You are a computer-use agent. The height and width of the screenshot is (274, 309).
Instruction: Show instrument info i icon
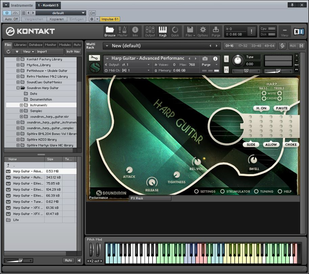(x=215, y=59)
